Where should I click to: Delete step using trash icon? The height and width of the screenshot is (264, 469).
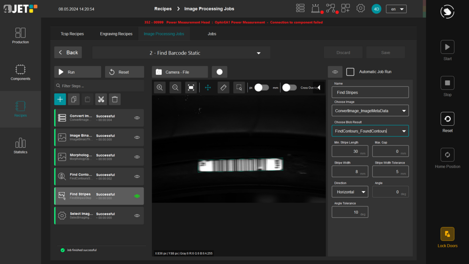pyautogui.click(x=114, y=99)
